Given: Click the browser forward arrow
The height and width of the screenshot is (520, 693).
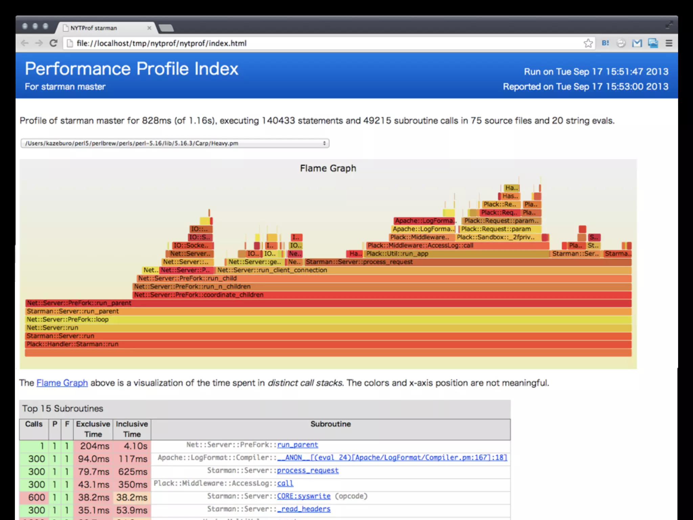Looking at the screenshot, I should pyautogui.click(x=39, y=43).
